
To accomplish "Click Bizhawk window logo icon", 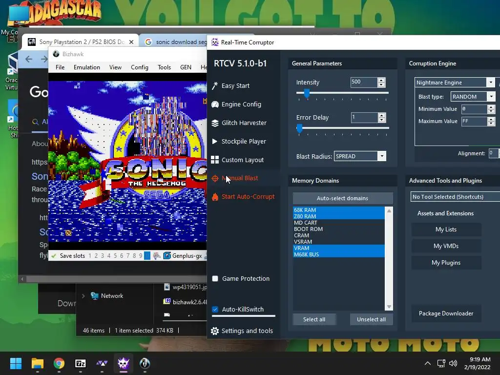I will (x=56, y=54).
